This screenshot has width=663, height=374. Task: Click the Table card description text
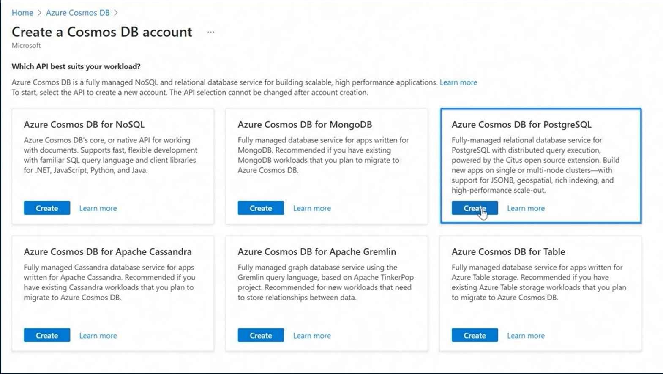click(x=539, y=282)
